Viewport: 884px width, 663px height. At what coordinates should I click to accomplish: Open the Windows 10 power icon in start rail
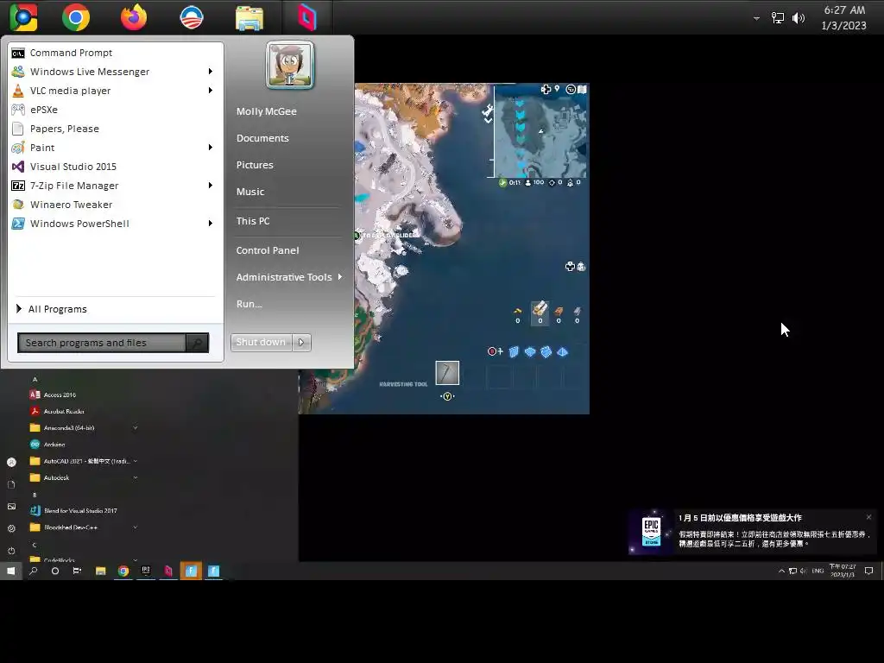[11, 551]
